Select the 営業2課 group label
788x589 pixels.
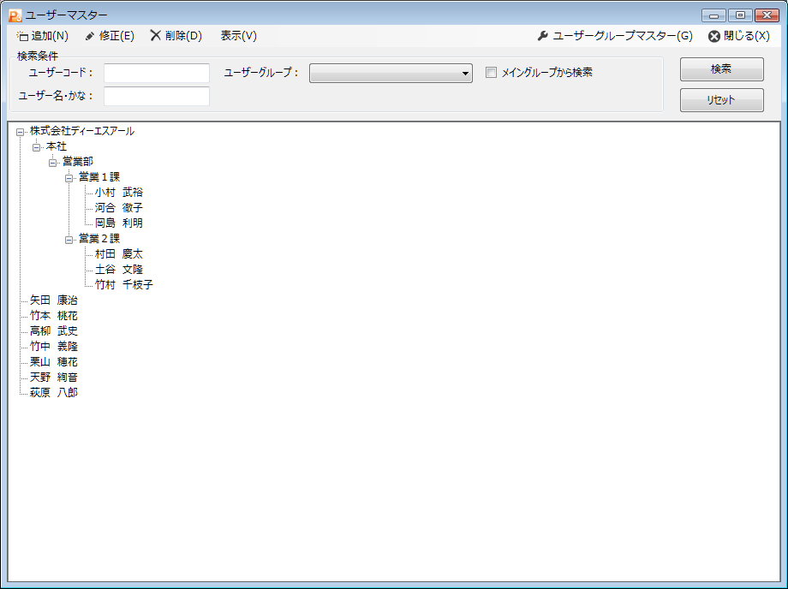tap(99, 239)
